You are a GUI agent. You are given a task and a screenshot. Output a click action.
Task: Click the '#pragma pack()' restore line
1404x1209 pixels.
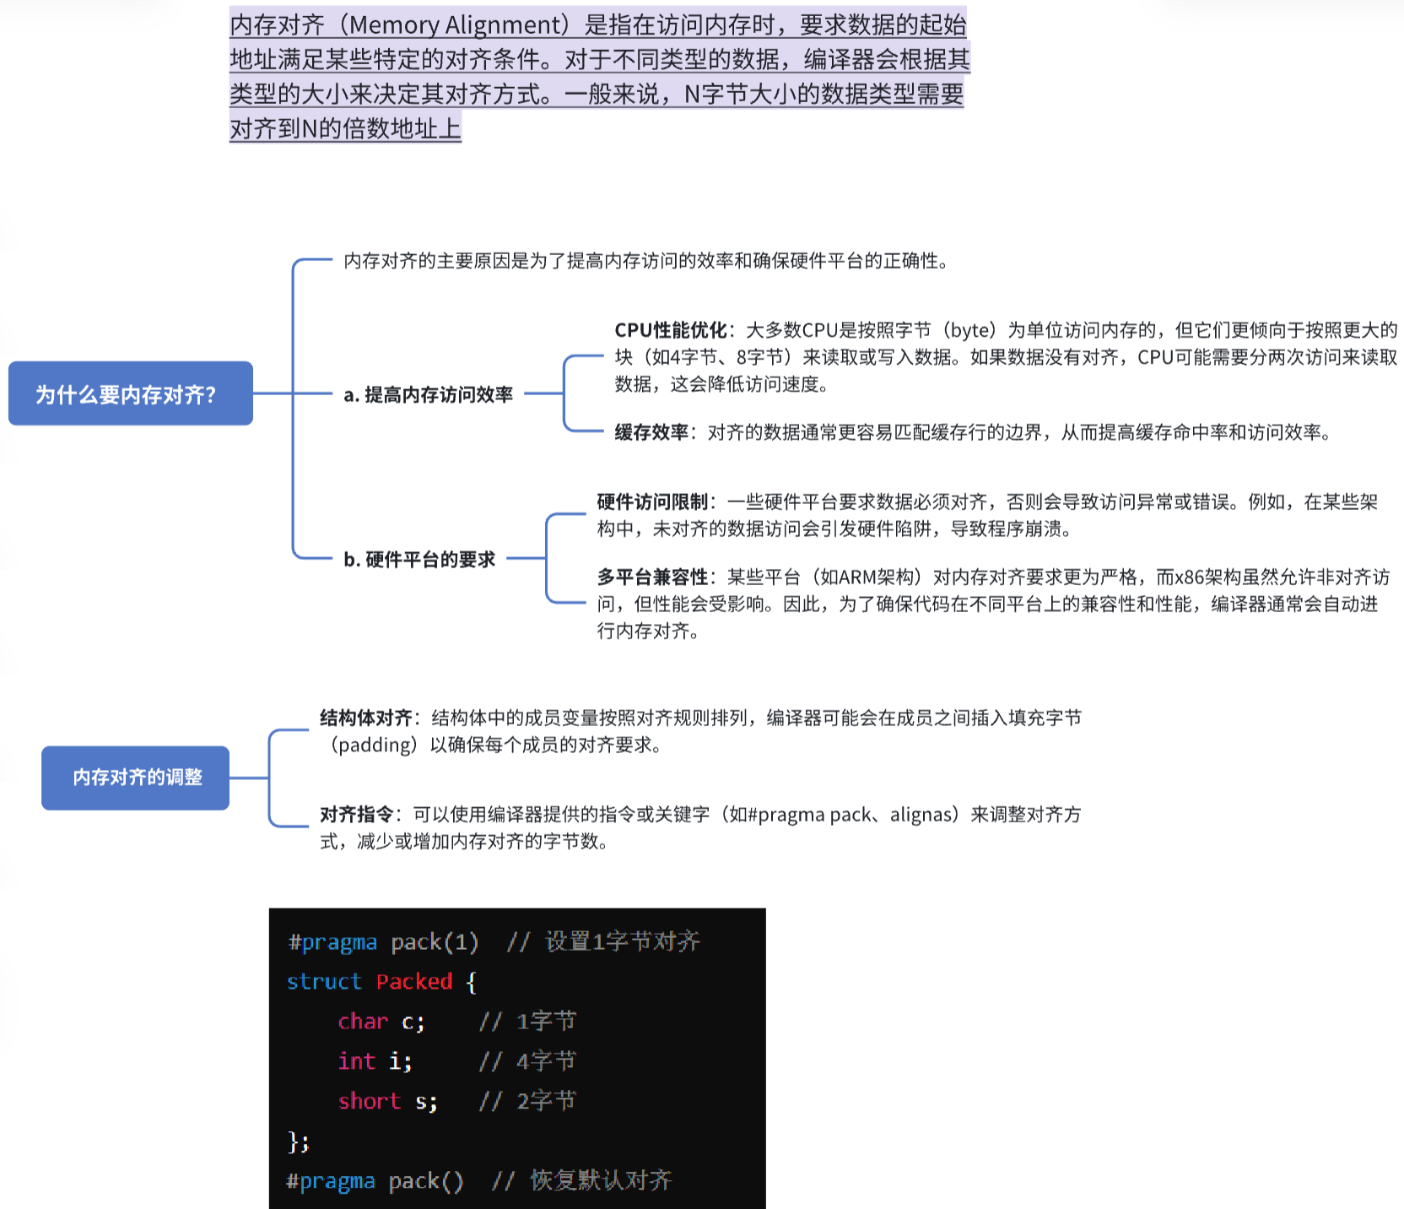click(x=479, y=1179)
